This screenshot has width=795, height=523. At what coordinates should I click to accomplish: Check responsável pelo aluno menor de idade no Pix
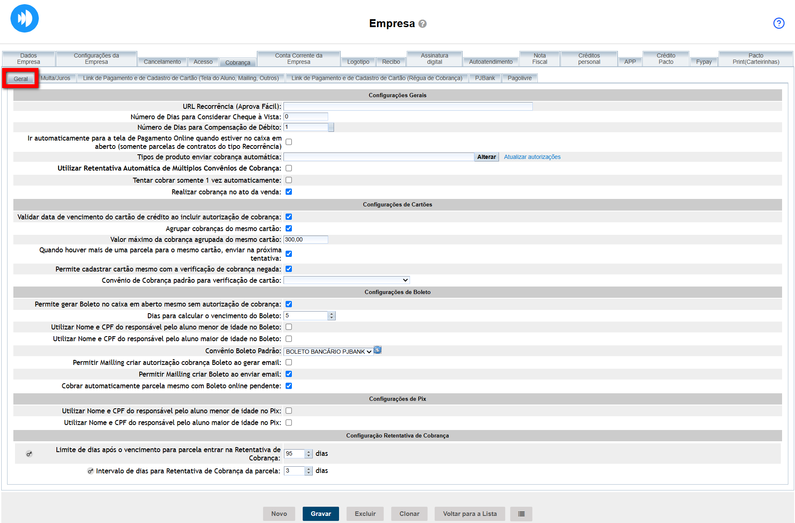click(x=289, y=411)
